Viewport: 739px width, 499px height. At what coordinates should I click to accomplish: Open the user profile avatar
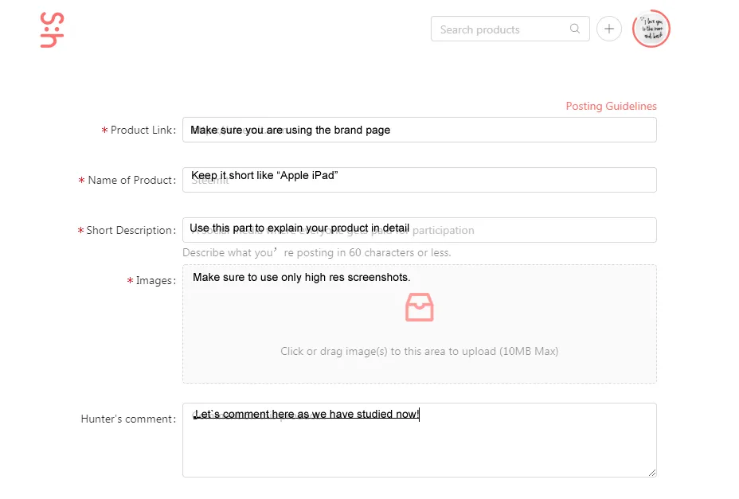click(x=651, y=29)
